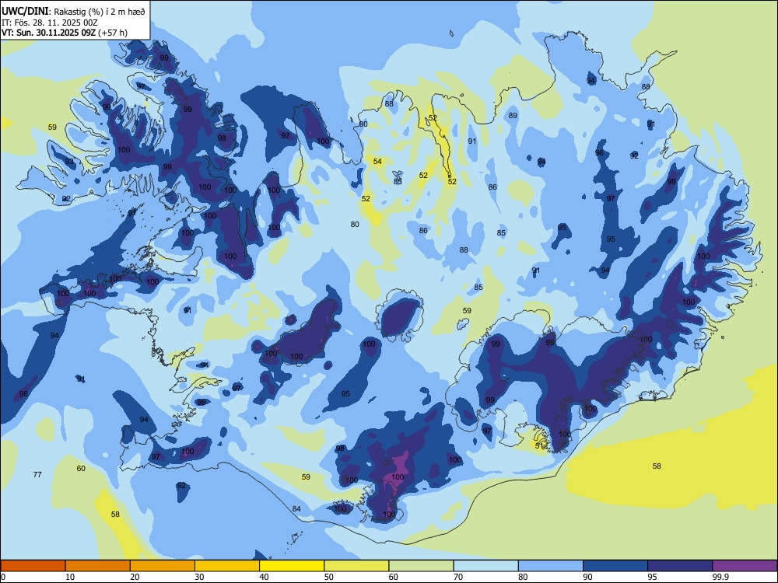Click the 'IT: Fös. 28. 11. 2025 00Z' line
This screenshot has height=583, width=778.
click(49, 23)
